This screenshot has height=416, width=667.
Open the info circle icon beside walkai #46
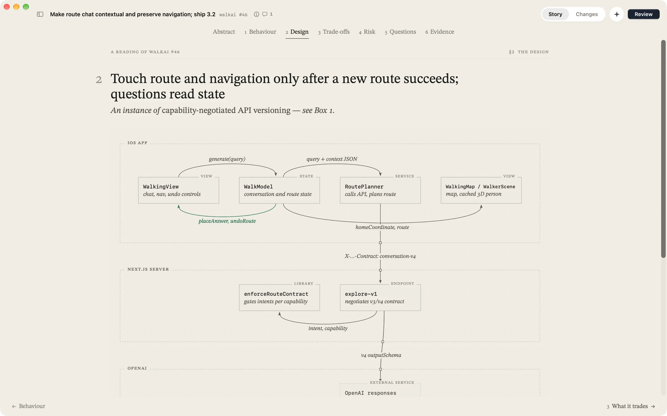pos(256,14)
